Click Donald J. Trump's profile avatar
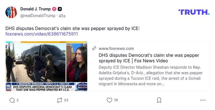The height and width of the screenshot is (110, 215). (11, 12)
